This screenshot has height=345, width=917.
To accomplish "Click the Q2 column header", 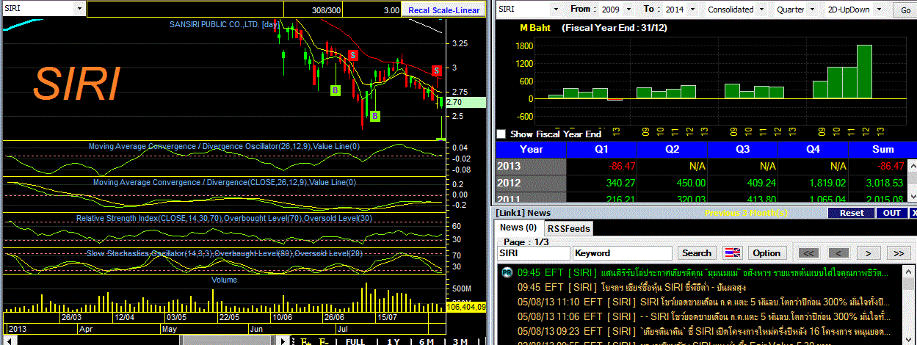I will point(673,149).
